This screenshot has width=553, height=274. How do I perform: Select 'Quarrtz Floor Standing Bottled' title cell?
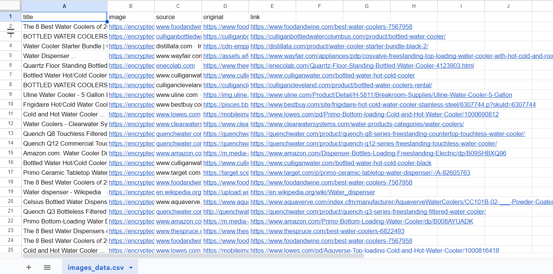tap(64, 66)
